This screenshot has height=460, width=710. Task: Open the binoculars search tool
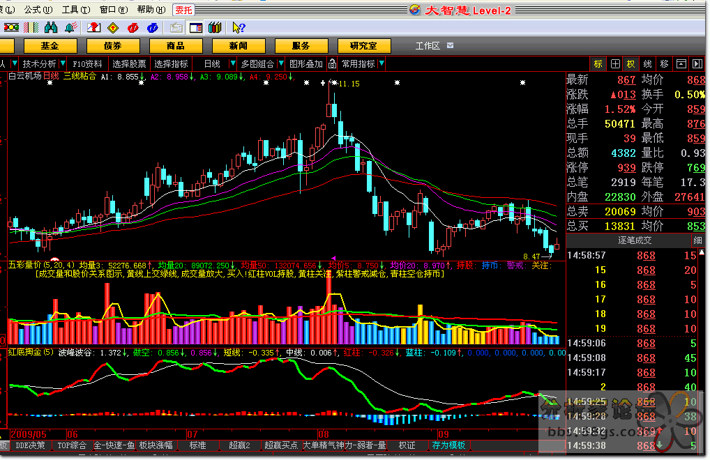point(51,28)
